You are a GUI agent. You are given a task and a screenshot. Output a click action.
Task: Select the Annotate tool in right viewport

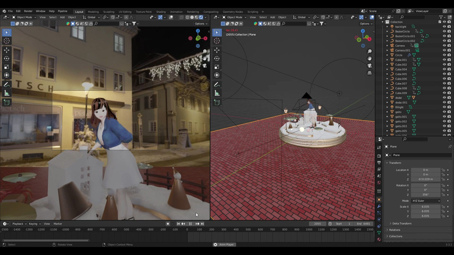coord(217,85)
